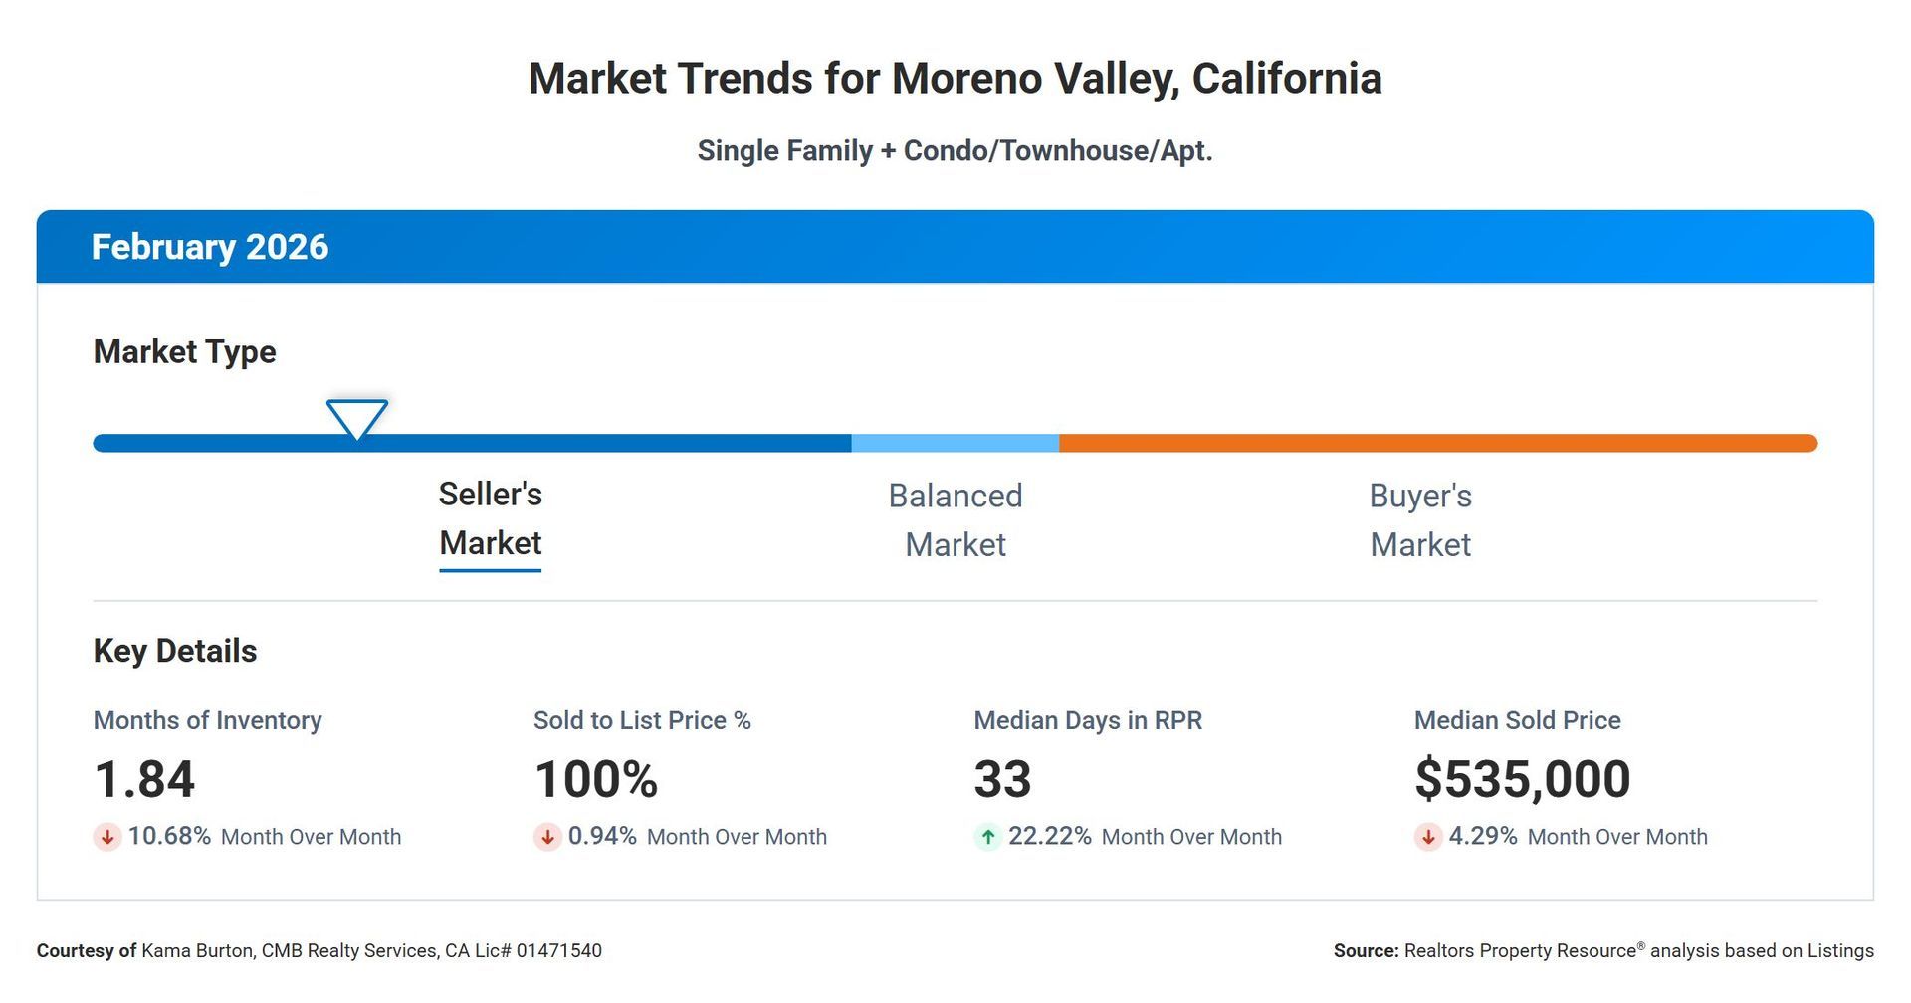Click the Months of Inventory label
The width and height of the screenshot is (1911, 1003).
point(207,720)
